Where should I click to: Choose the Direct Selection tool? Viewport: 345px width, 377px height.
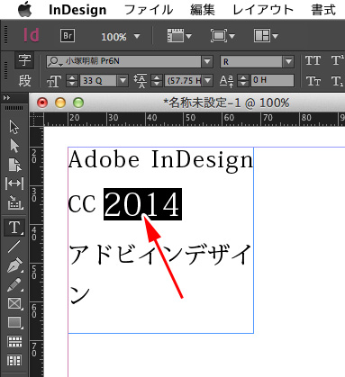[14, 146]
